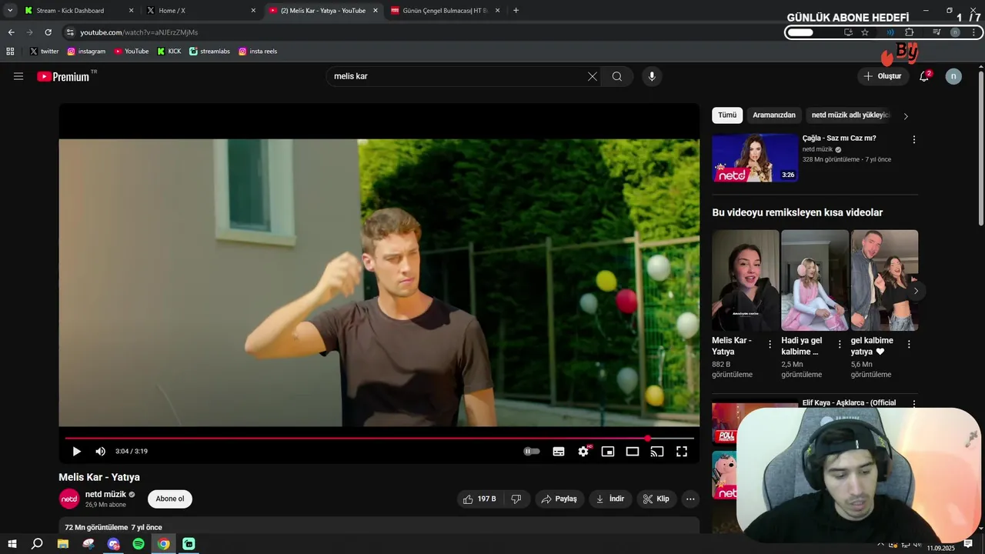Start voice search with the microphone
The image size is (985, 554).
(x=652, y=76)
